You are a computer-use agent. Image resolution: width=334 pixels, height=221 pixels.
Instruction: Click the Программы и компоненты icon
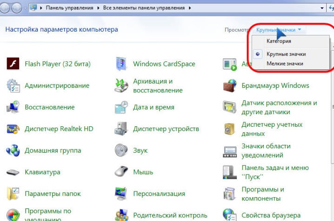point(229,194)
